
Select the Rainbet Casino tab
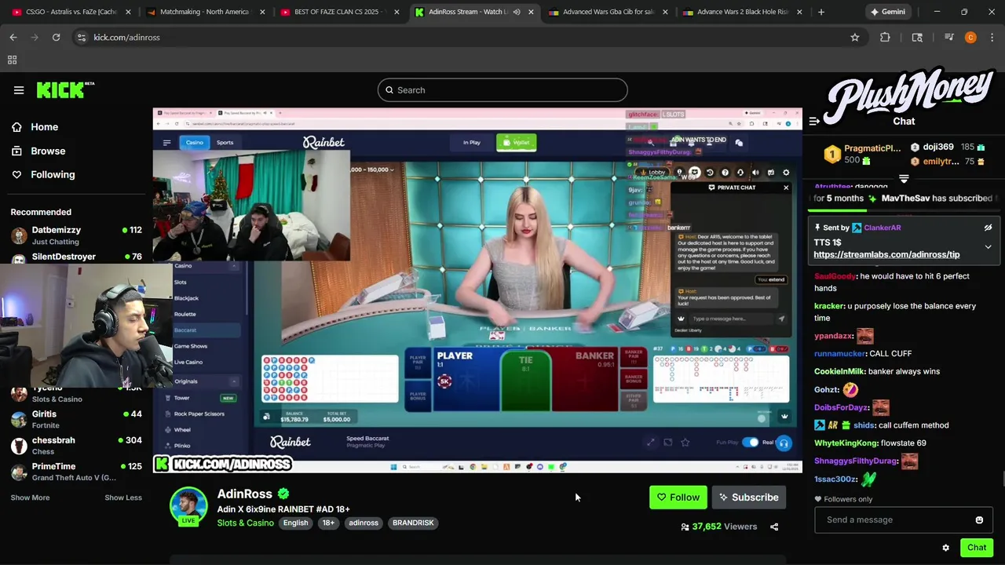(x=194, y=142)
